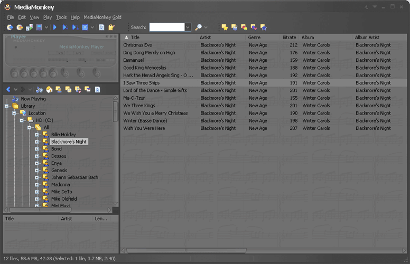Screen dimensions: 410x264
Task: Click inside the Search text field
Action: pyautogui.click(x=166, y=27)
